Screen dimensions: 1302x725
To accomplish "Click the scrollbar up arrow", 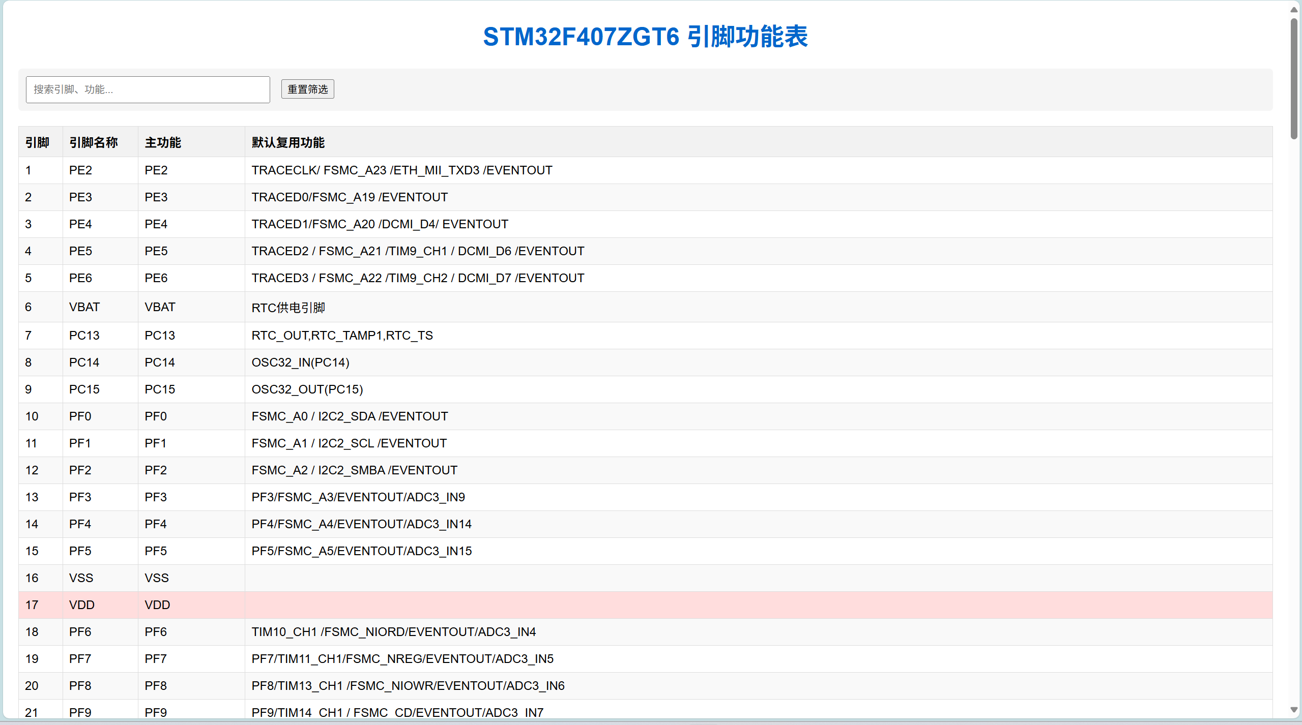I will coord(1294,9).
